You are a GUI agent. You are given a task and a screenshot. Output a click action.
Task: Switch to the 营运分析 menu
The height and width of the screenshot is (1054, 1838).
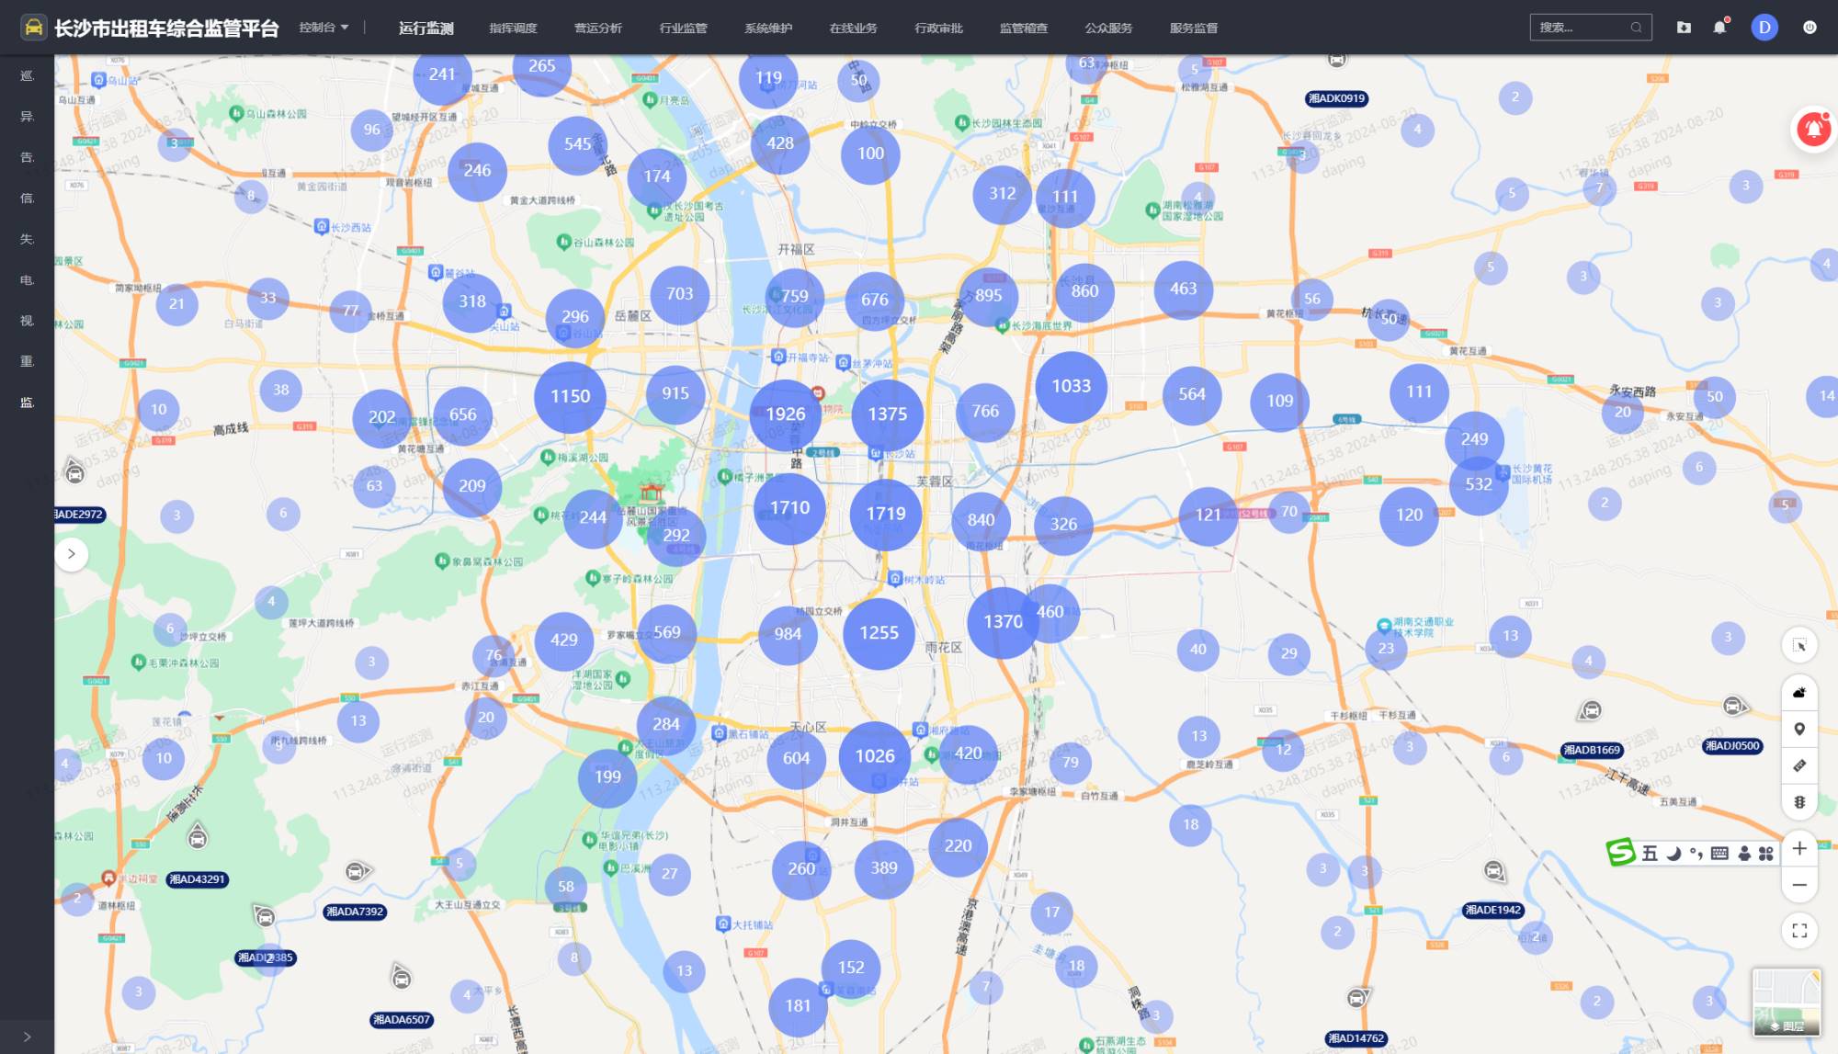(x=598, y=28)
